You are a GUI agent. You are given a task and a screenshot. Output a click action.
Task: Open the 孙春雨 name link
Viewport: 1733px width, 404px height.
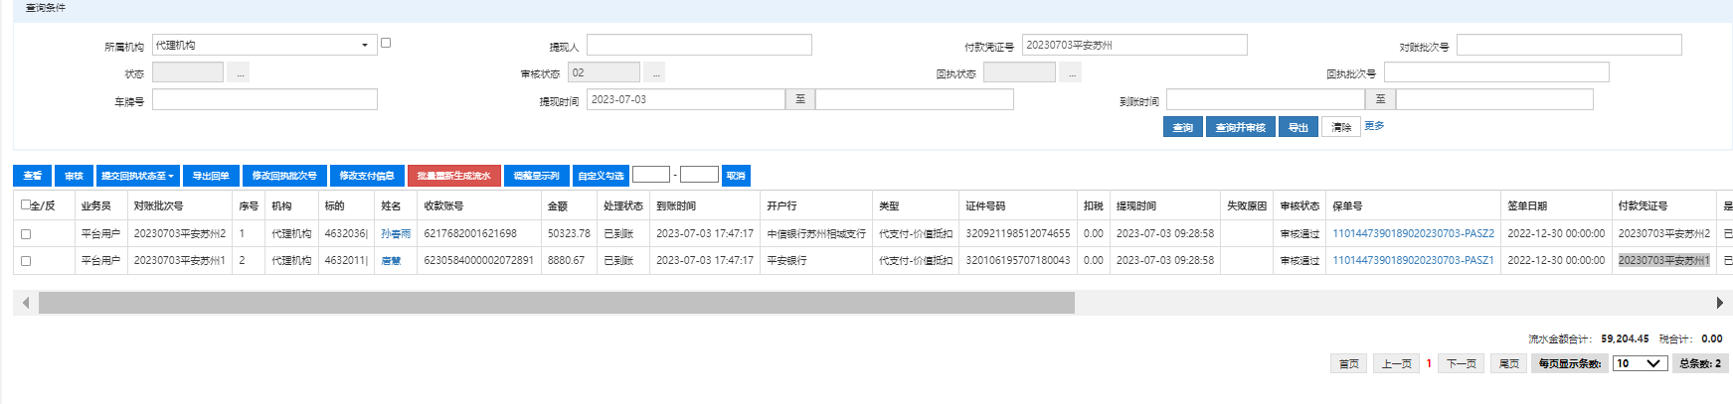[396, 234]
